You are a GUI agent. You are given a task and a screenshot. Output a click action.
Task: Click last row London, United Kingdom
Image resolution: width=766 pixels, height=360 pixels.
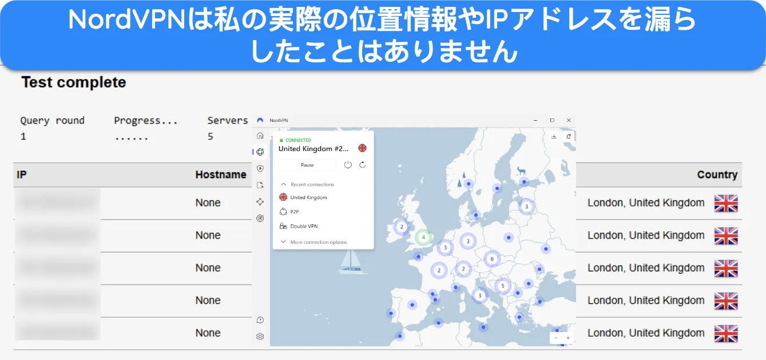point(646,333)
